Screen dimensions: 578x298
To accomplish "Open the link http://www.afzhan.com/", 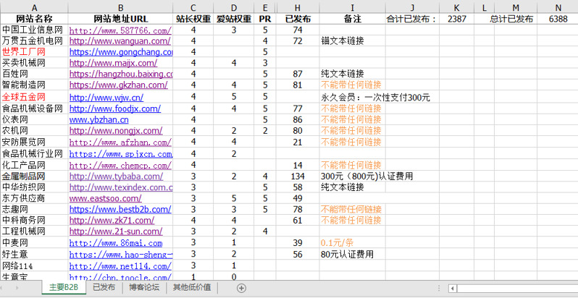I will point(120,142).
